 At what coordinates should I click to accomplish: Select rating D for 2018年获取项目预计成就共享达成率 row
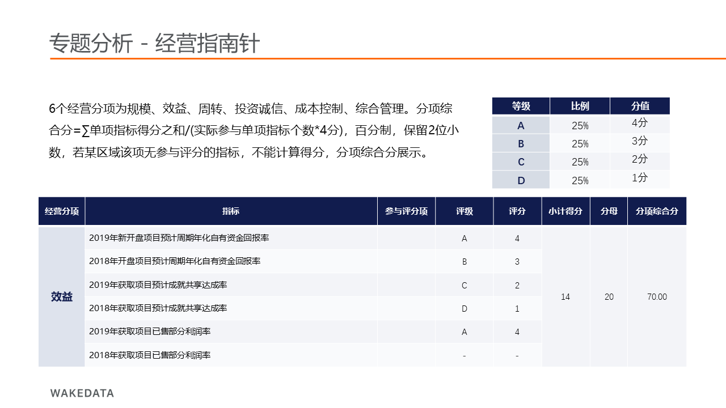tap(465, 309)
